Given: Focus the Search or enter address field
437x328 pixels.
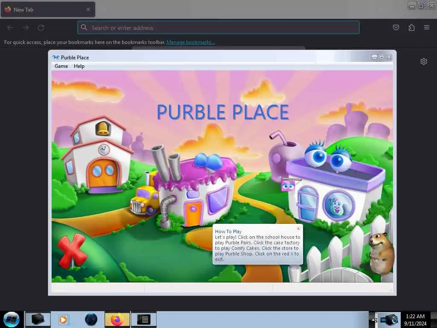Looking at the screenshot, I should (218, 28).
